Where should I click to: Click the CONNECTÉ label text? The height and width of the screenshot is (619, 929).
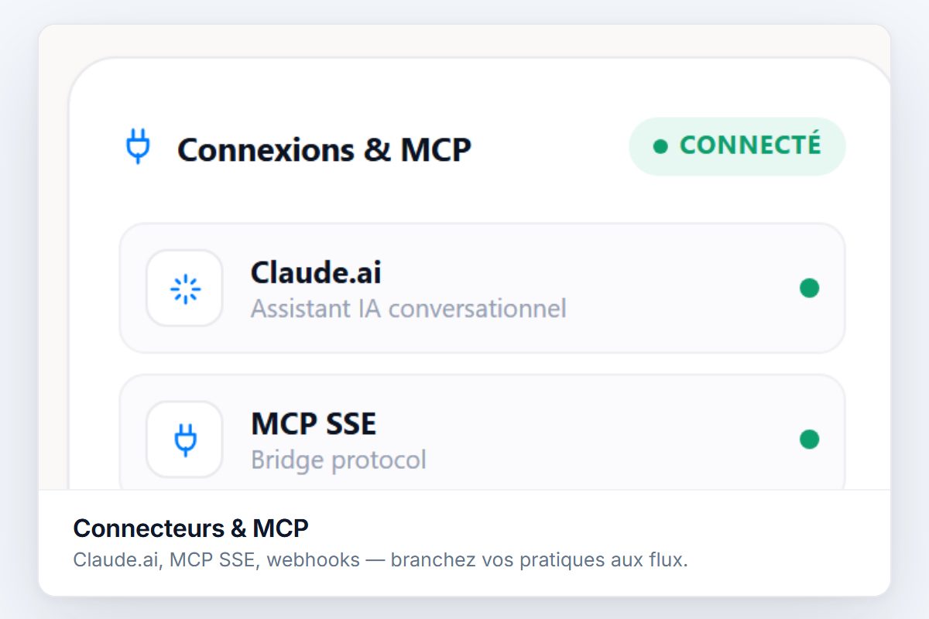[750, 145]
